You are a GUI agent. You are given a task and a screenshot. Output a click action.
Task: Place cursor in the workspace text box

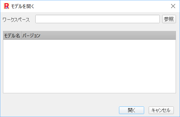tap(97, 19)
